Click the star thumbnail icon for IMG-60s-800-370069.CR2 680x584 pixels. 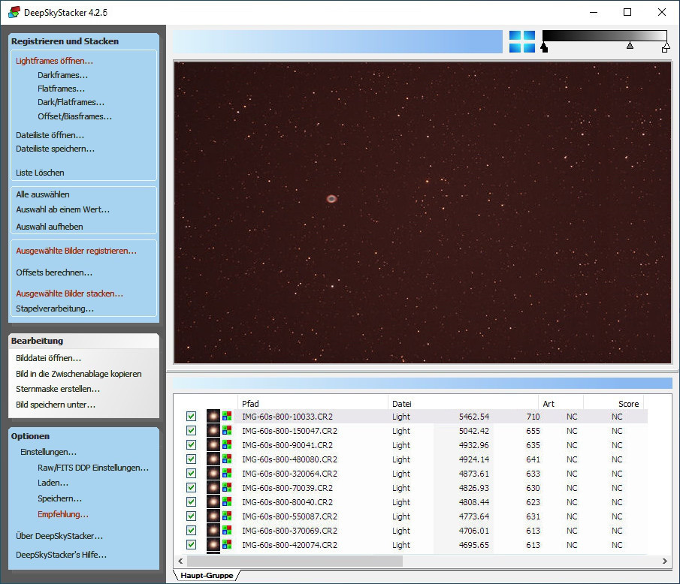pyautogui.click(x=213, y=531)
